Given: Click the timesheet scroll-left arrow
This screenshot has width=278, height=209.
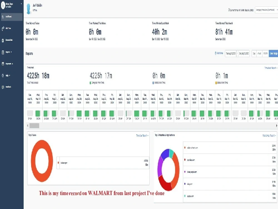Looking at the screenshot, I should [x=28, y=126].
